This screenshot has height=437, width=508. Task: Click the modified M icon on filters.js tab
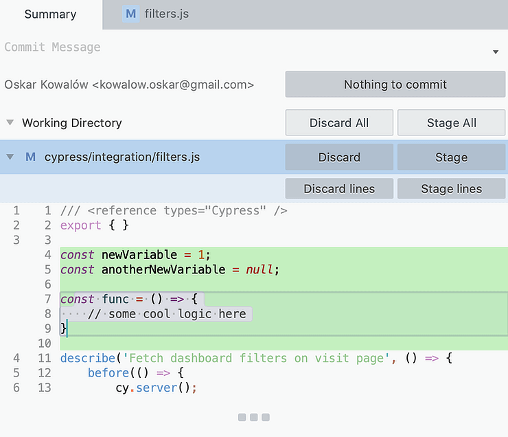(131, 14)
